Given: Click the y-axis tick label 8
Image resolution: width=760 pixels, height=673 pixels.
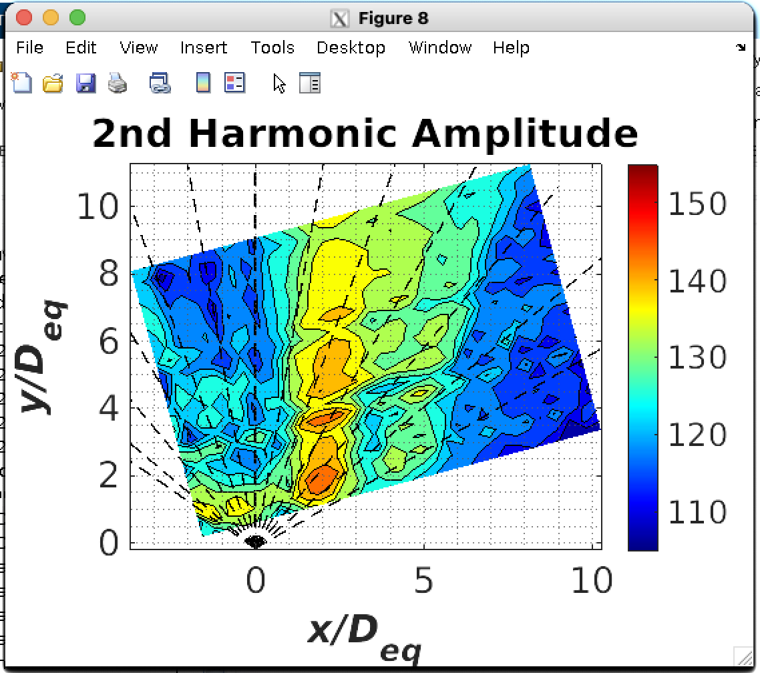Looking at the screenshot, I should [109, 274].
